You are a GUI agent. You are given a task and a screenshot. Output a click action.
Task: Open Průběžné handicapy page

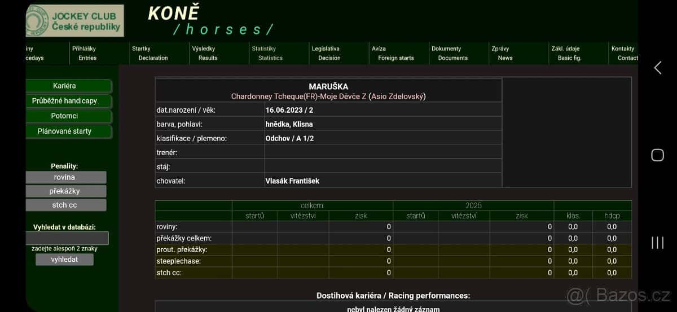[x=68, y=101]
